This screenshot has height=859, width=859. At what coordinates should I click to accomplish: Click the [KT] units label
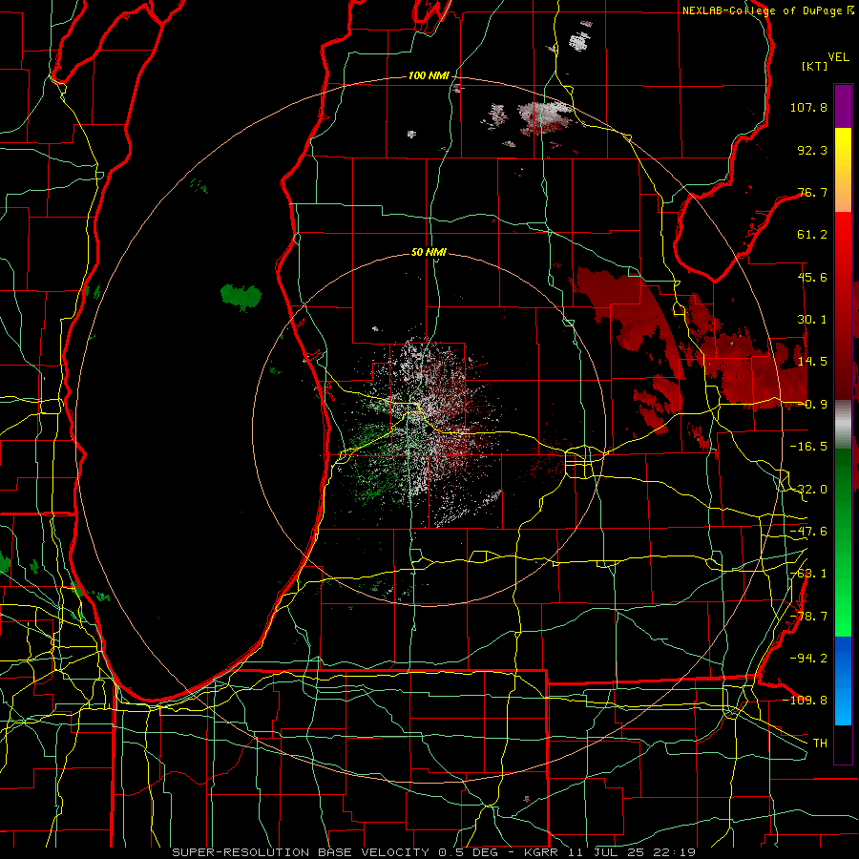(x=815, y=66)
